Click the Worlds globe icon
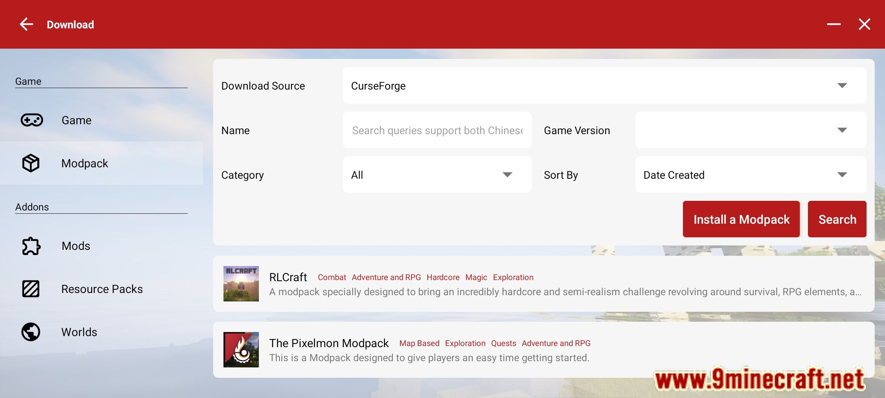This screenshot has width=885, height=398. 30,331
